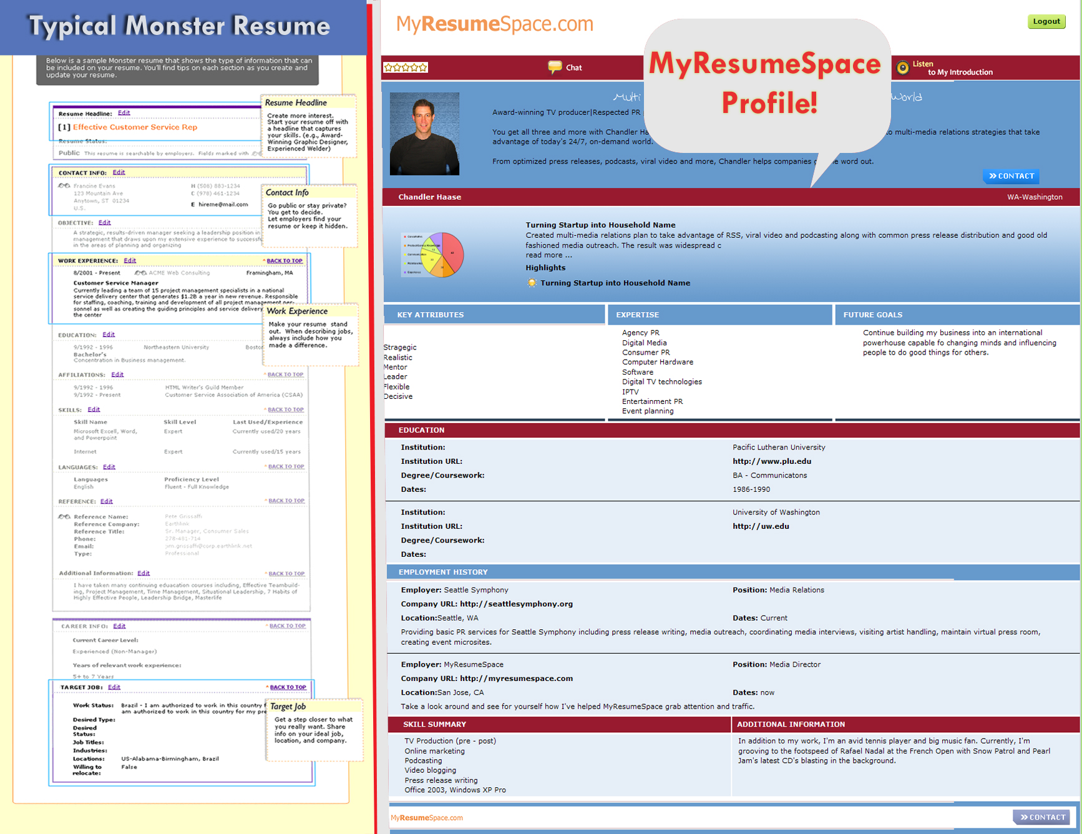Click the 'WA-Washington' location text

pyautogui.click(x=1035, y=197)
